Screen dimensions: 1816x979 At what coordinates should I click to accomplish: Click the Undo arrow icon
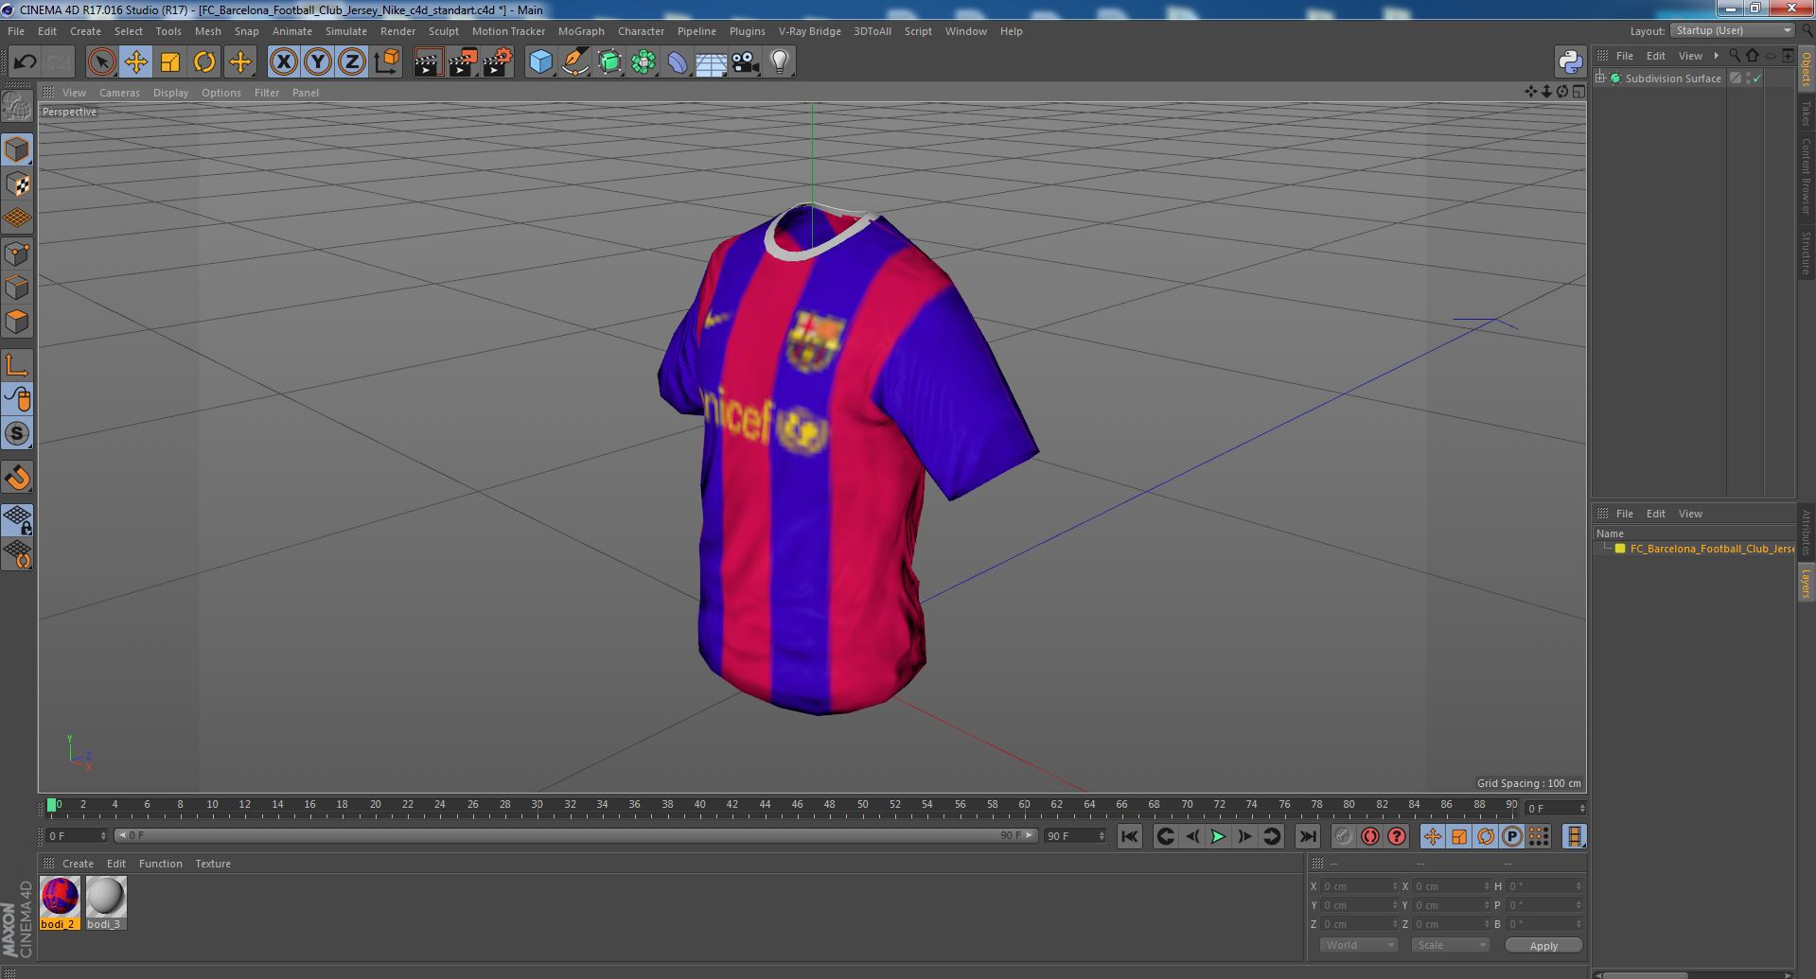pos(25,62)
